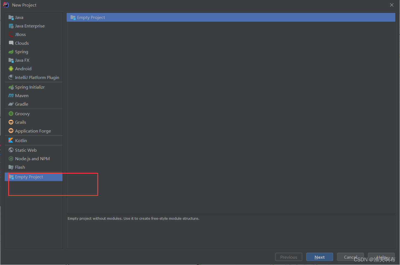Click the IntelliJ Platform Plugin icon

click(x=11, y=77)
